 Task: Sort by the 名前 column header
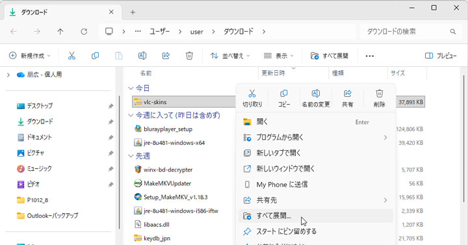pos(146,73)
